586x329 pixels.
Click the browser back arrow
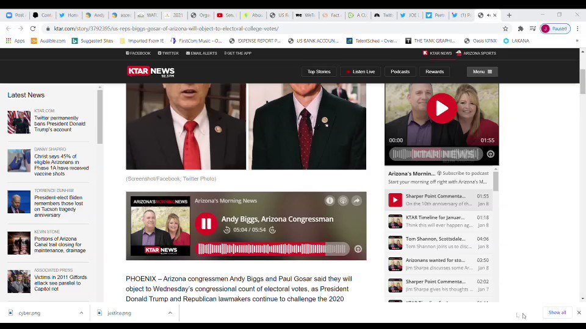[9, 29]
